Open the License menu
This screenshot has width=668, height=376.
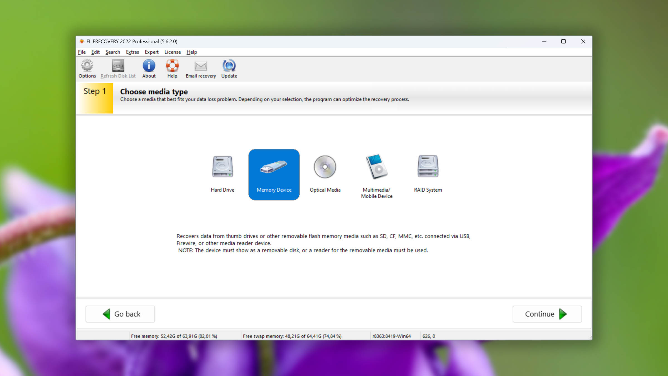click(173, 52)
